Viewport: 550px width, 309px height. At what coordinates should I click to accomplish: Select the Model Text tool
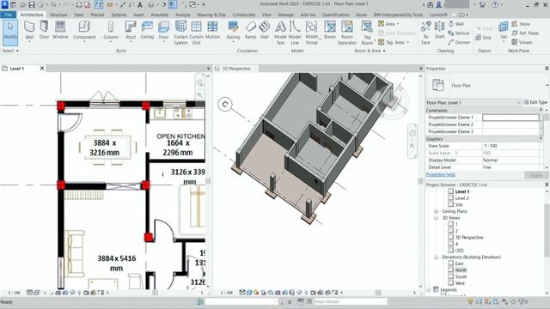pos(280,33)
